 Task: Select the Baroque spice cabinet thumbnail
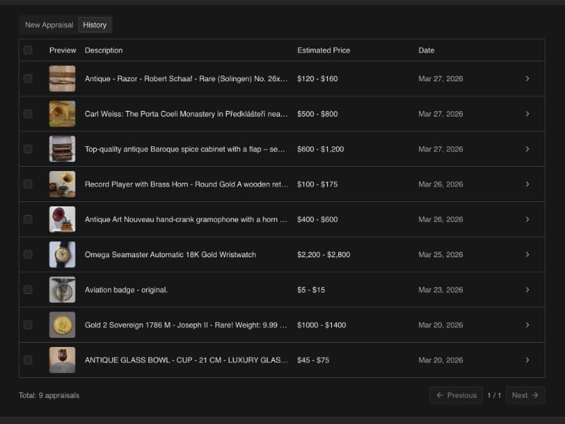(x=62, y=149)
